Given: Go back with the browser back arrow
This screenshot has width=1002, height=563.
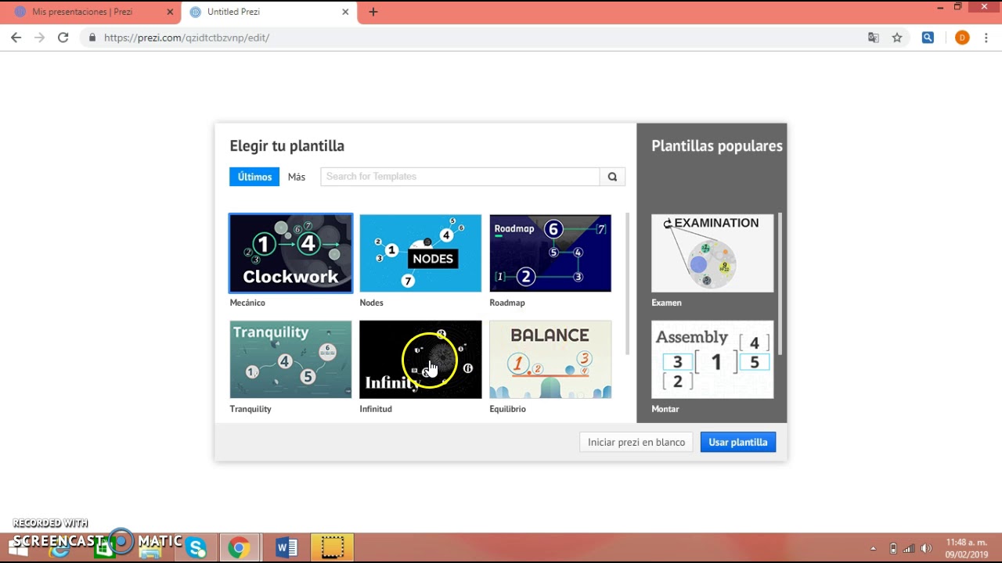Looking at the screenshot, I should tap(16, 38).
